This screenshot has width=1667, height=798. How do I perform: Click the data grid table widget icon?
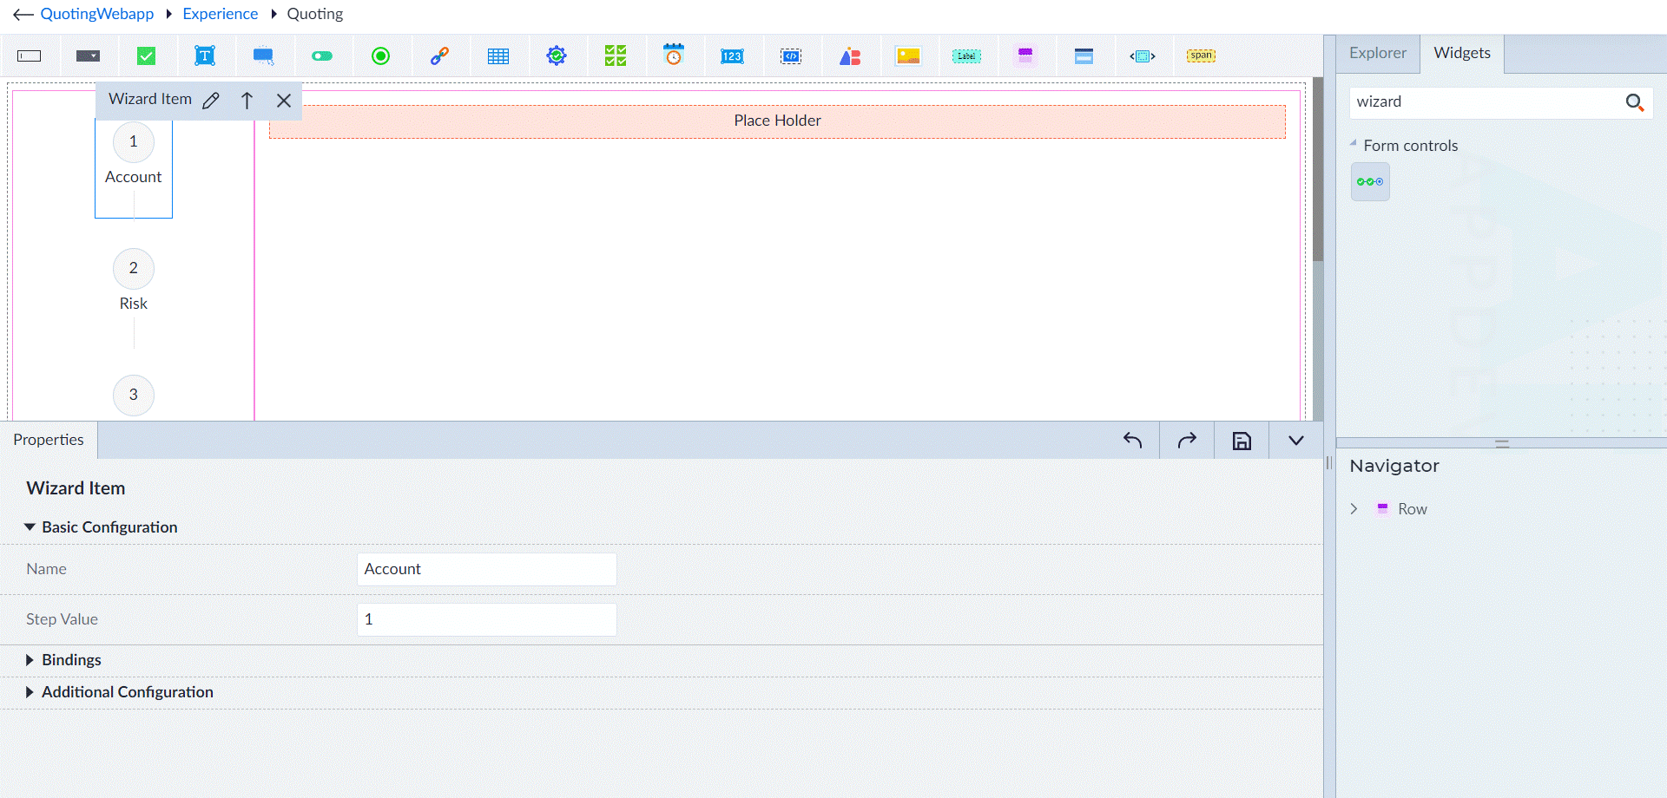tap(498, 56)
